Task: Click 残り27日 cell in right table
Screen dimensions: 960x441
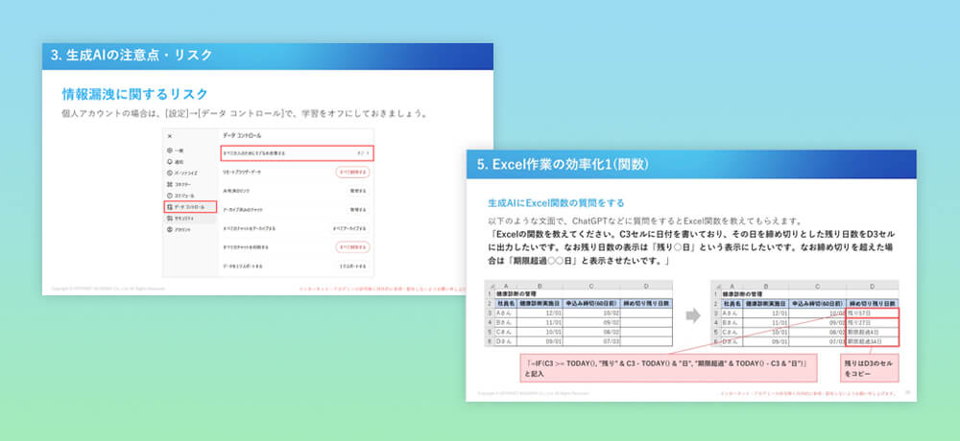Action: click(873, 322)
